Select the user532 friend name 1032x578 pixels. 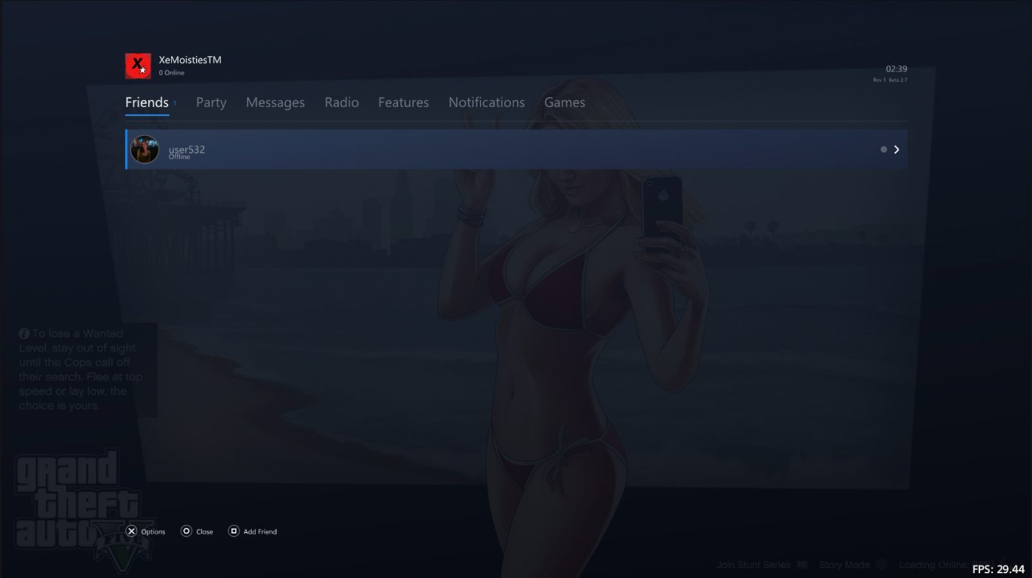186,148
